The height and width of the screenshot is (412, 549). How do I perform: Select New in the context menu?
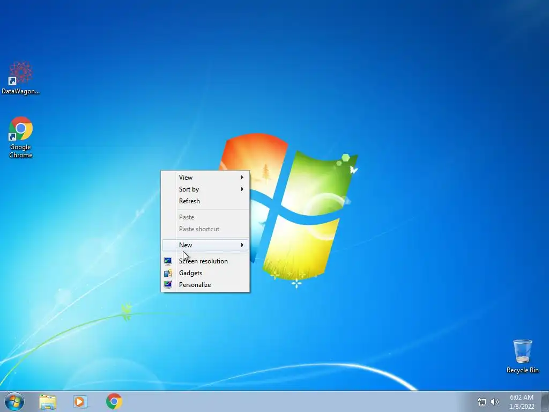(x=205, y=245)
